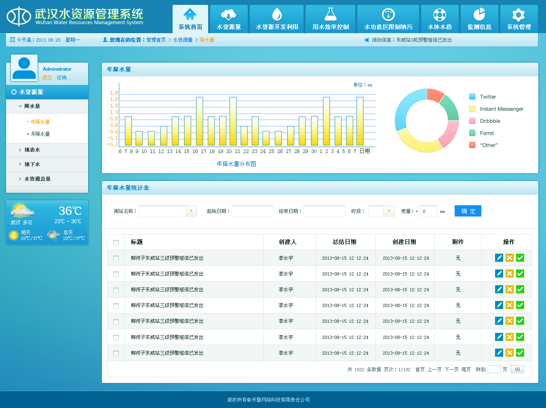Image resolution: width=546 pixels, height=408 pixels.
Task: Go to 下一页 next page
Action: pyautogui.click(x=451, y=370)
